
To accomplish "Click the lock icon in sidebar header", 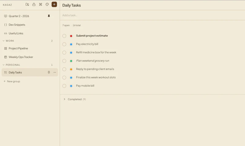I will click(x=34, y=4).
